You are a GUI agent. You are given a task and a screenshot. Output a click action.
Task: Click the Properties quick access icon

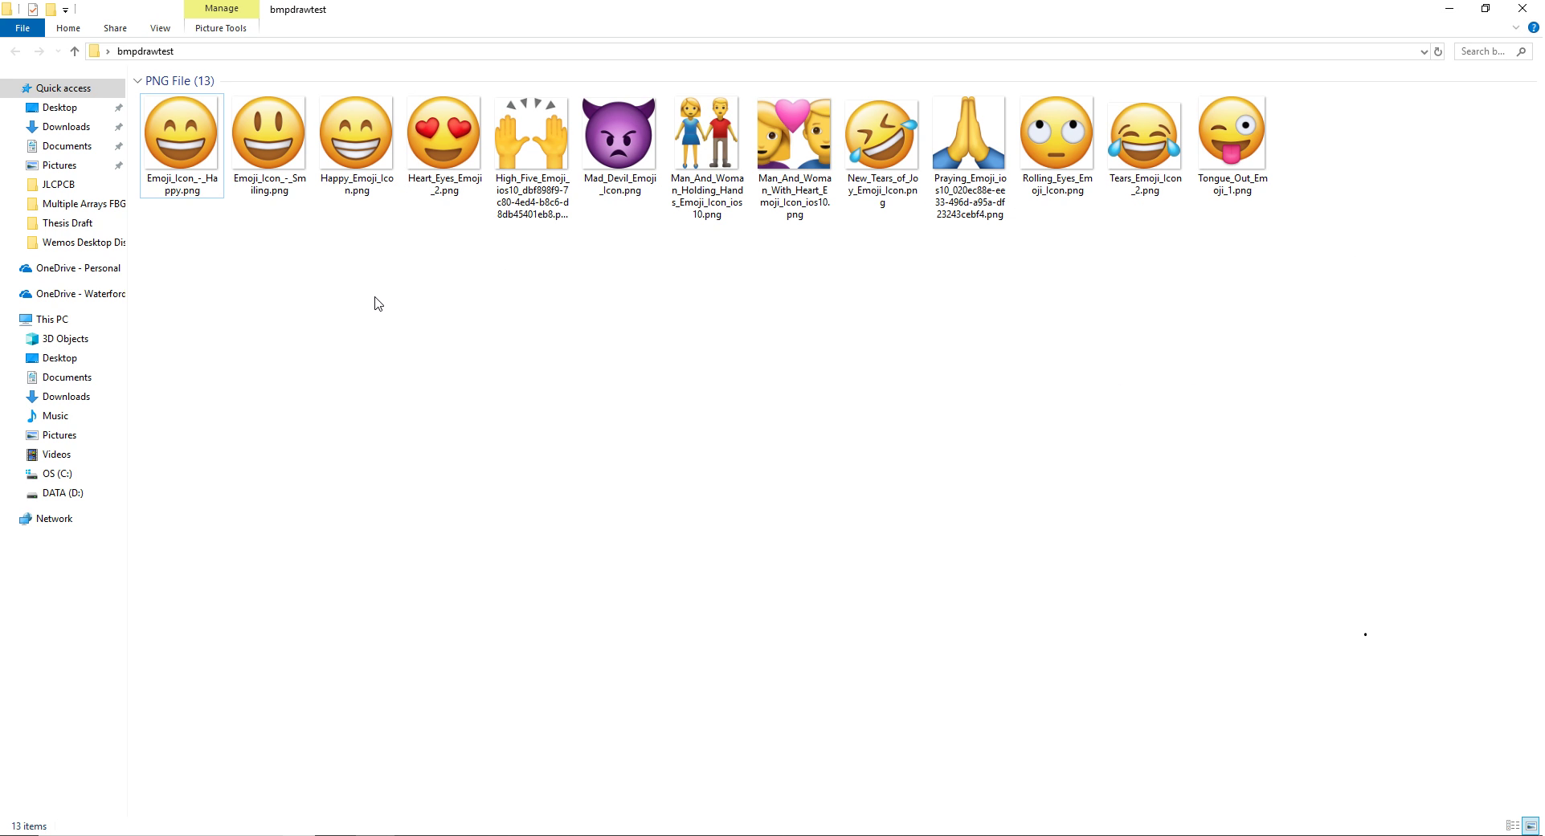[33, 10]
